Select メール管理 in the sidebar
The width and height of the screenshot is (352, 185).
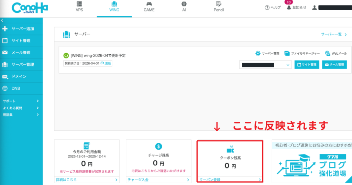(x=21, y=53)
